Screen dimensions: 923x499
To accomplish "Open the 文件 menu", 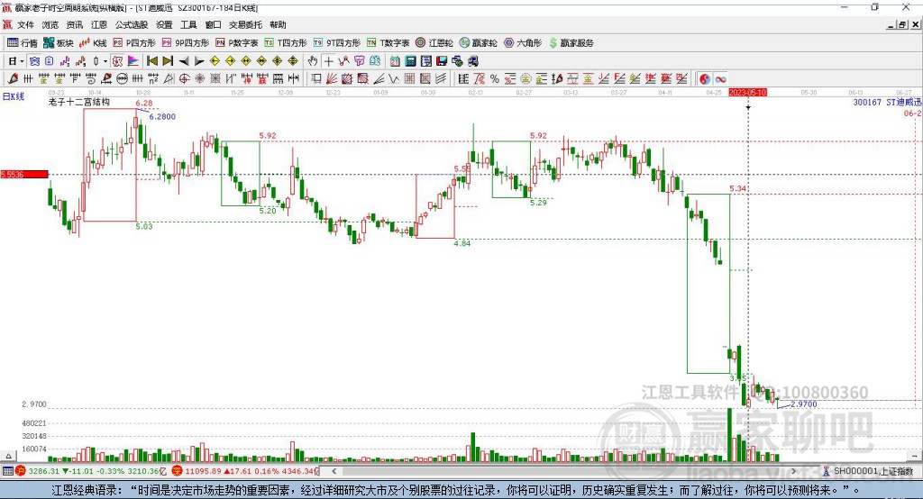I will [x=26, y=24].
